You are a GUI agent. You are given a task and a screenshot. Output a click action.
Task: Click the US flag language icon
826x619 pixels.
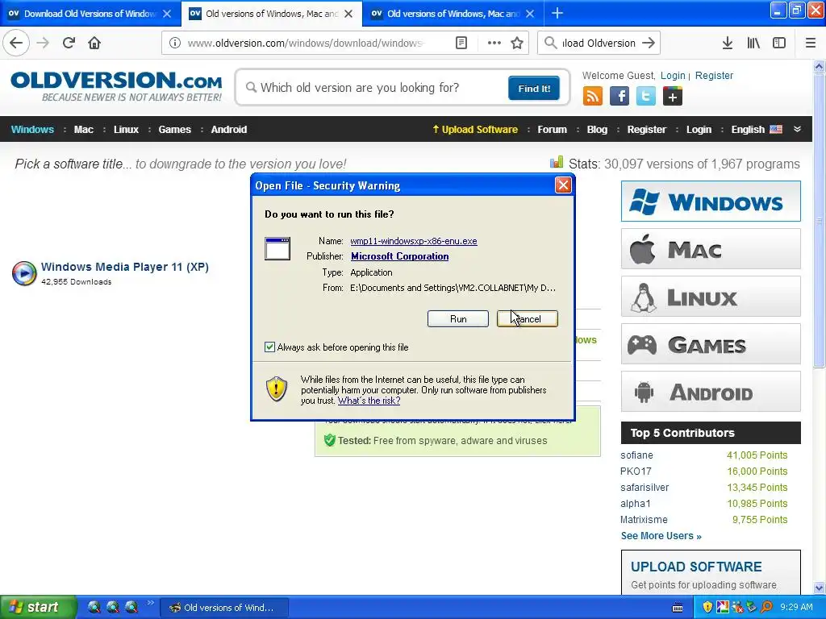tap(776, 130)
